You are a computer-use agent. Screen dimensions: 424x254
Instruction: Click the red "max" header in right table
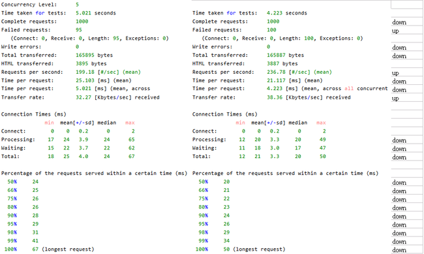pyautogui.click(x=321, y=123)
